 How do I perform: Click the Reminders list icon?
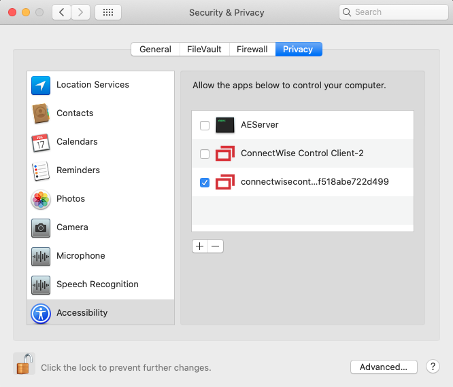[41, 170]
